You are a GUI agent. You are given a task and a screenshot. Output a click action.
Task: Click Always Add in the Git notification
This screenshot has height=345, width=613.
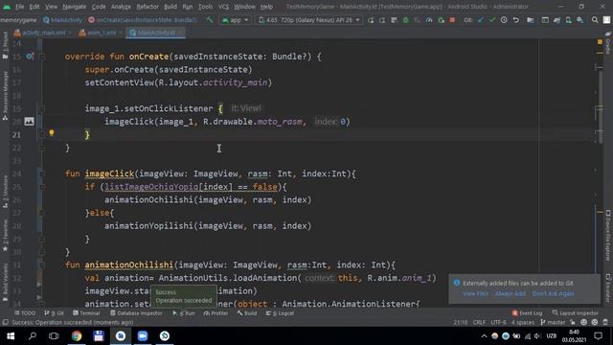point(511,294)
